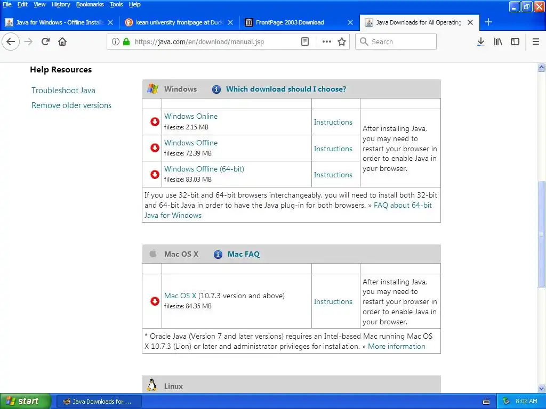Click the info icon beside Which download
546x409 pixels.
[216, 89]
